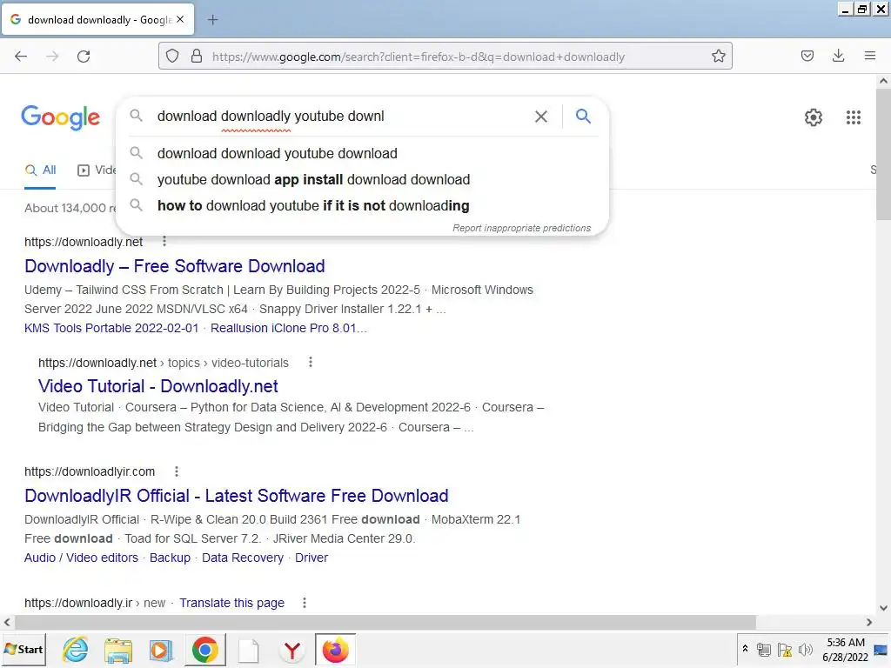Launch Yandex browser from taskbar

[292, 649]
